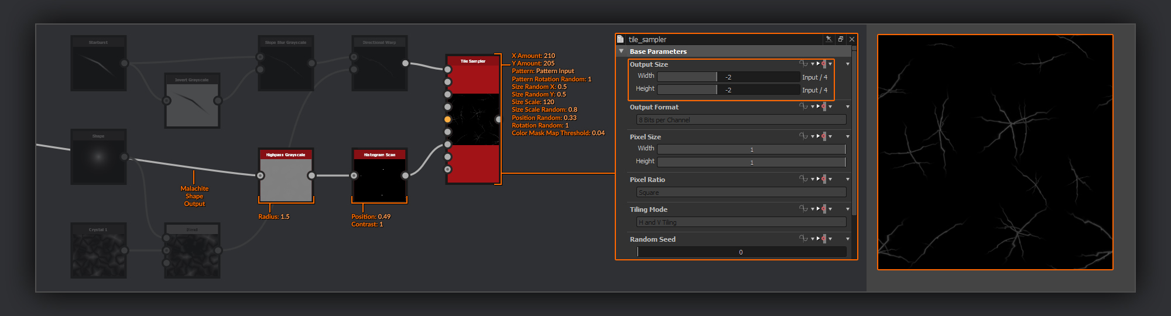Click the Highpass Grayscale input connector
1171x316 pixels.
click(261, 176)
